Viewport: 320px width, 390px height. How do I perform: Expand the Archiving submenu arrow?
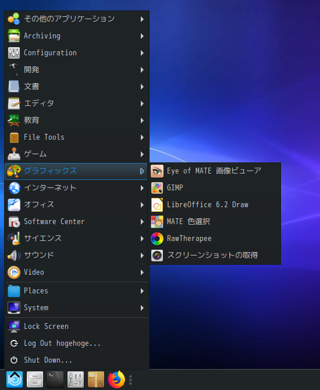click(x=142, y=36)
